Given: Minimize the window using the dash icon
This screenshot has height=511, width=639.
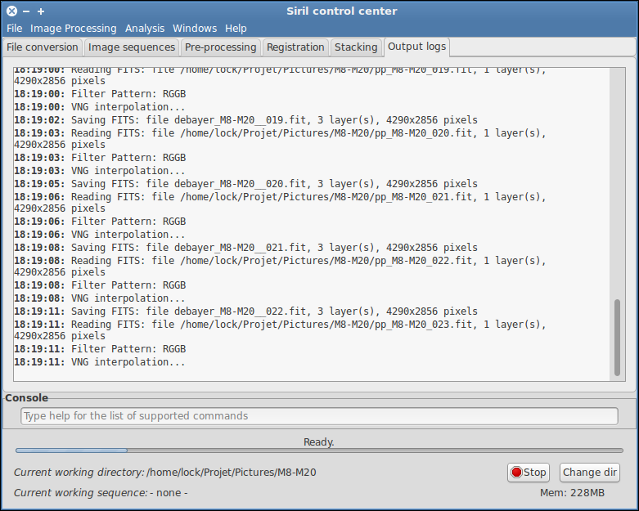Looking at the screenshot, I should tap(26, 11).
